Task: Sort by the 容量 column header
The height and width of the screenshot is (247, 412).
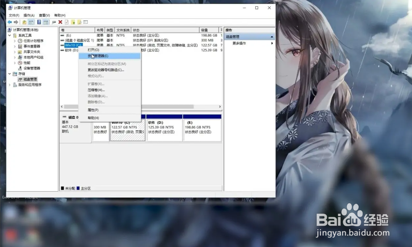Action: point(209,30)
